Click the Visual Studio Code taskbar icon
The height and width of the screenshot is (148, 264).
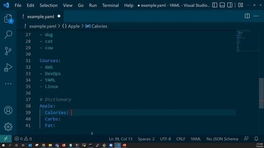click(x=118, y=145)
